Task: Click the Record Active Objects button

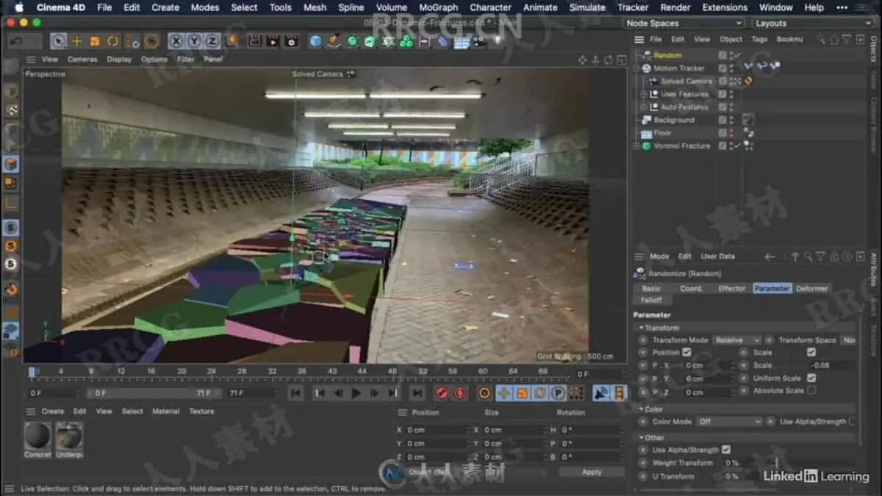Action: pos(442,393)
